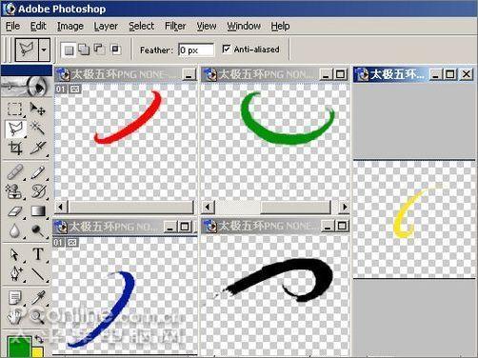Screen dimensions: 478x358
Task: Select the Dodge tool
Action: [38, 230]
